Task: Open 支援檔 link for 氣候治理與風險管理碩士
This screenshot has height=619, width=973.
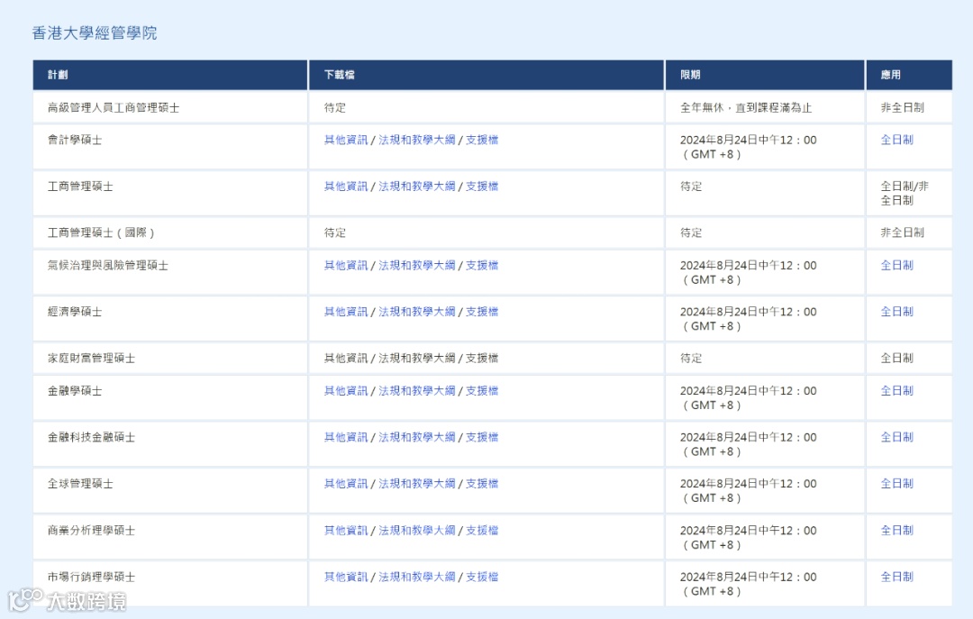Action: pos(482,266)
